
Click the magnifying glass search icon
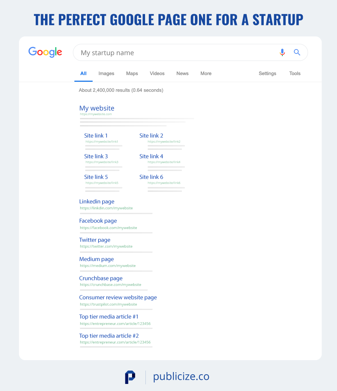point(297,52)
